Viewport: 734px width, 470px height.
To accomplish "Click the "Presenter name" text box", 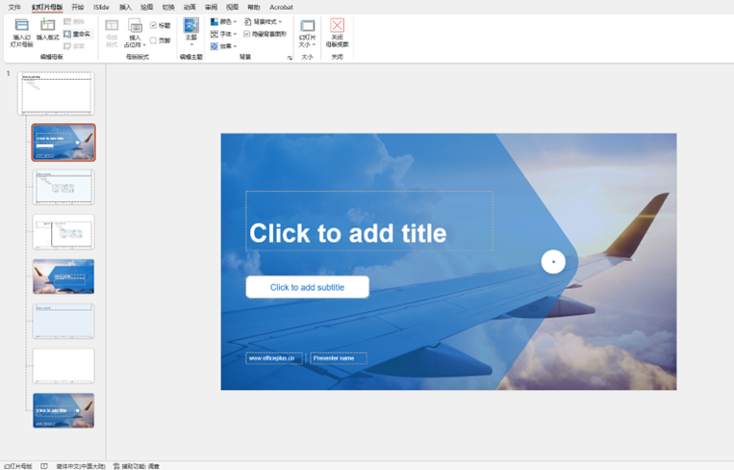I will click(x=339, y=358).
